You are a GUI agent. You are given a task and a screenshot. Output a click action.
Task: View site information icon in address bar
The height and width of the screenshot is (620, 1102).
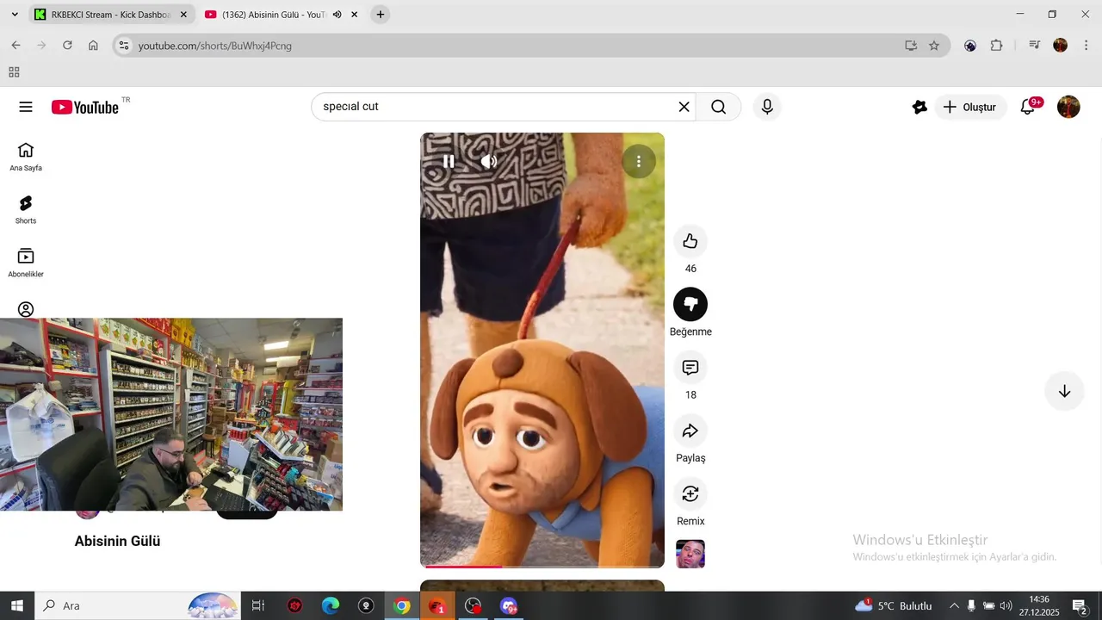click(x=123, y=46)
